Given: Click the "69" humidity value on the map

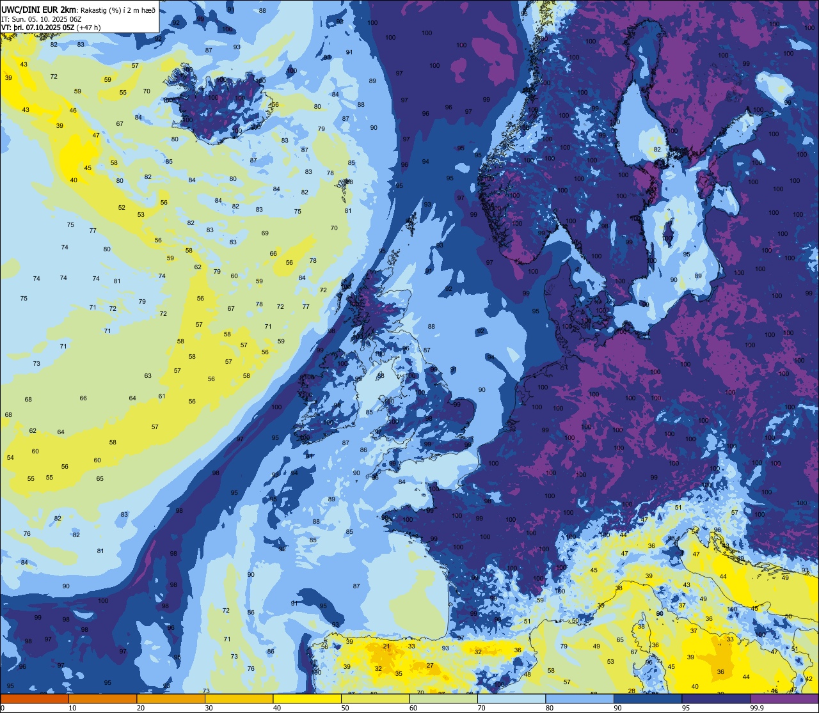Looking at the screenshot, I should [265, 233].
